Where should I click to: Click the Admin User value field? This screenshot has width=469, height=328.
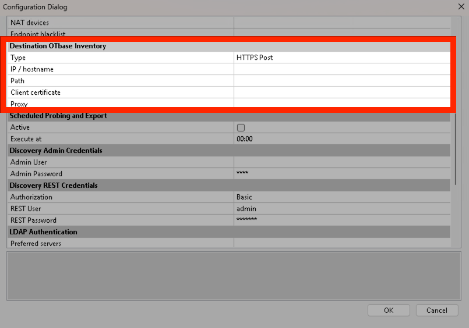coord(342,162)
